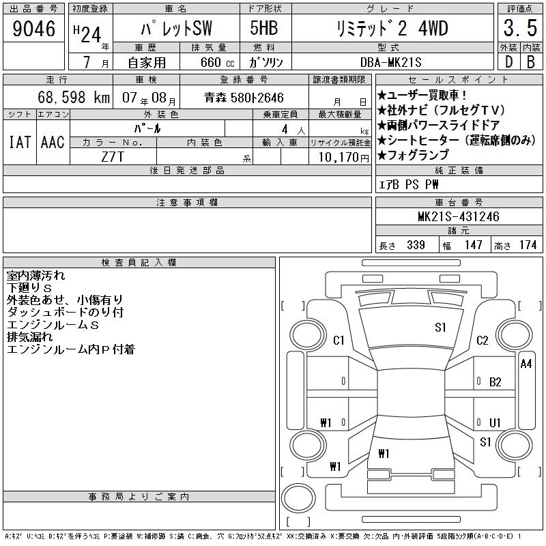
Task: Click the S1 mark on the hood
Action: click(440, 328)
